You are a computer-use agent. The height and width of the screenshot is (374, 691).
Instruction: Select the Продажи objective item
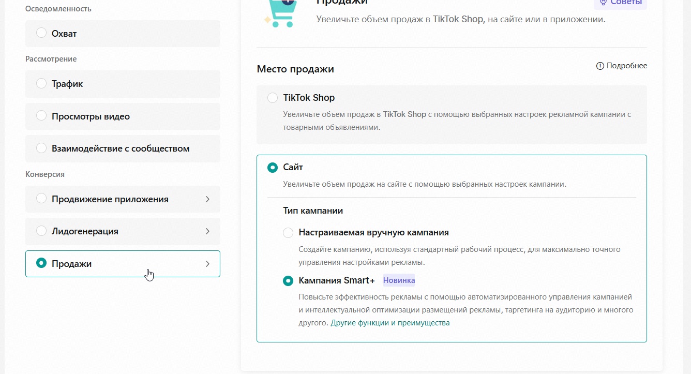(x=123, y=264)
